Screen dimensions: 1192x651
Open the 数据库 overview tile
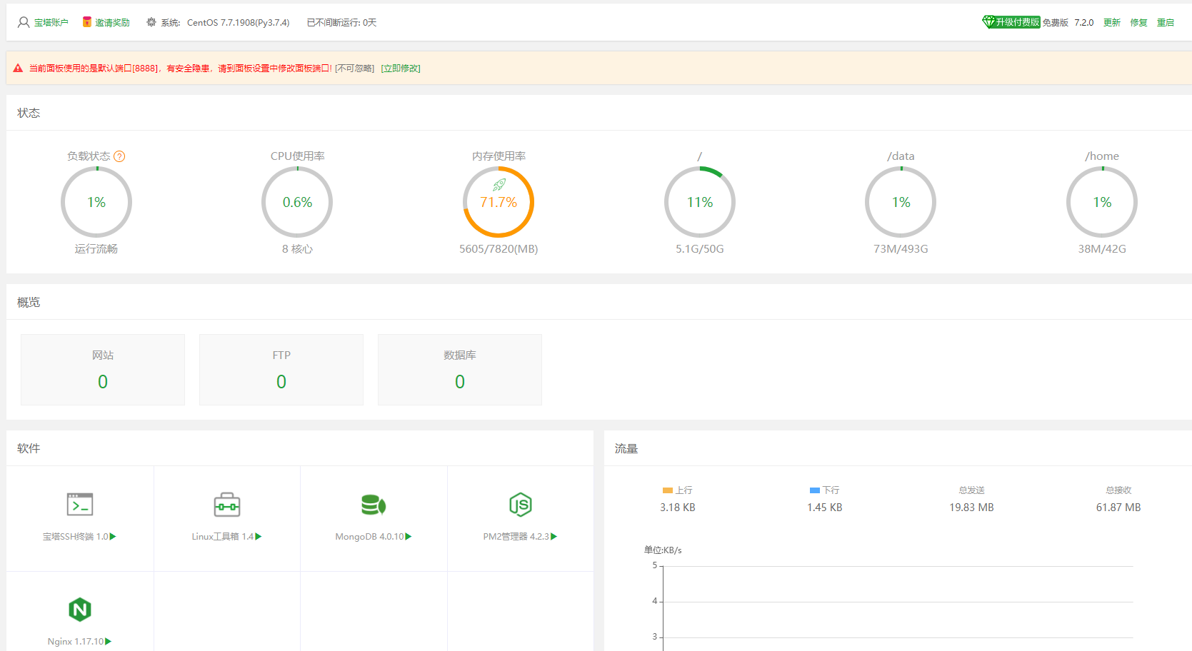pyautogui.click(x=460, y=370)
